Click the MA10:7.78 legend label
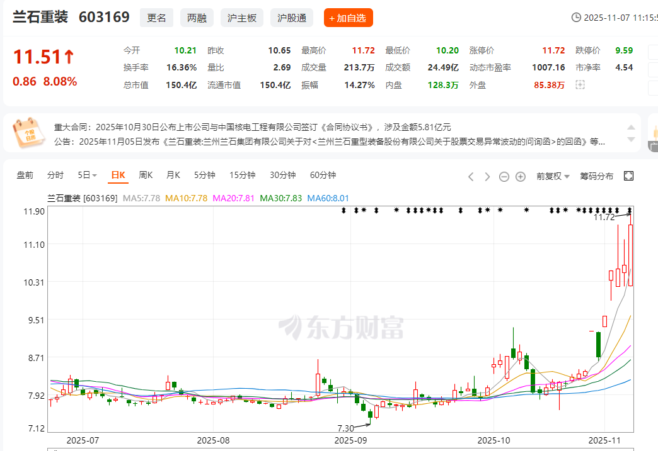The height and width of the screenshot is (451, 658). (187, 198)
